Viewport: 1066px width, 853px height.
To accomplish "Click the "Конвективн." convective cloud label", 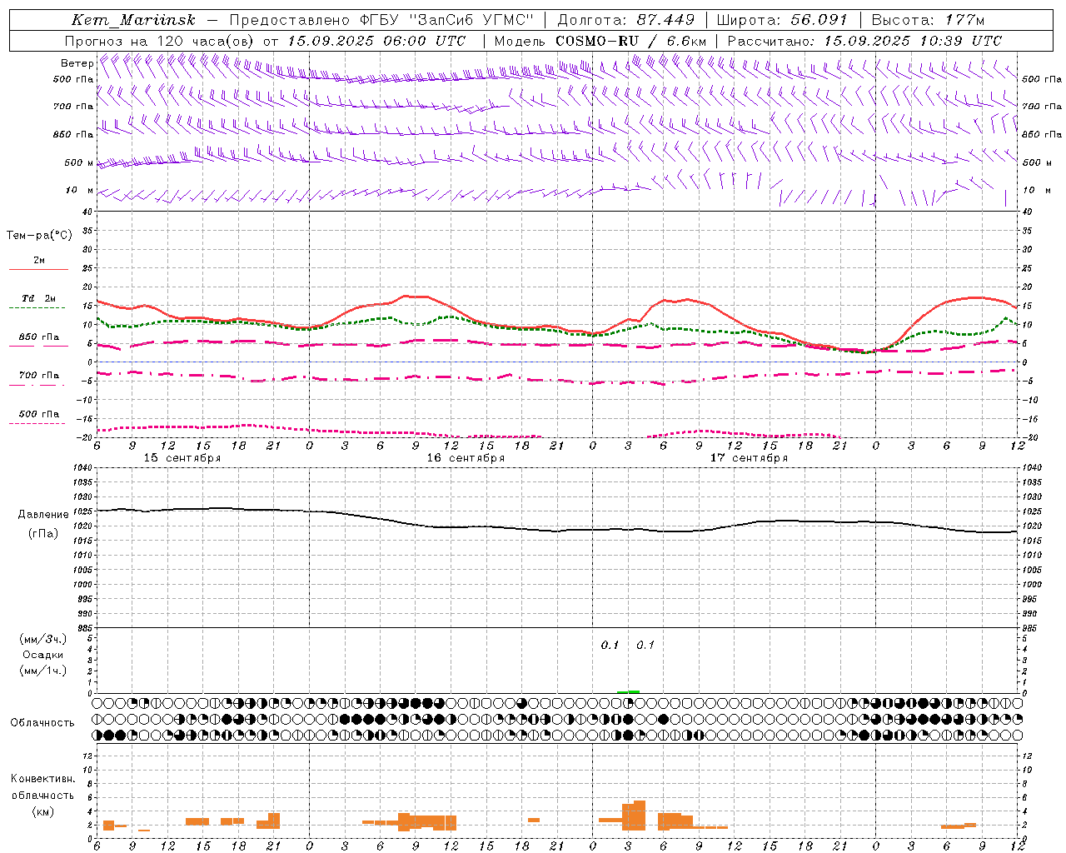I will (x=43, y=779).
